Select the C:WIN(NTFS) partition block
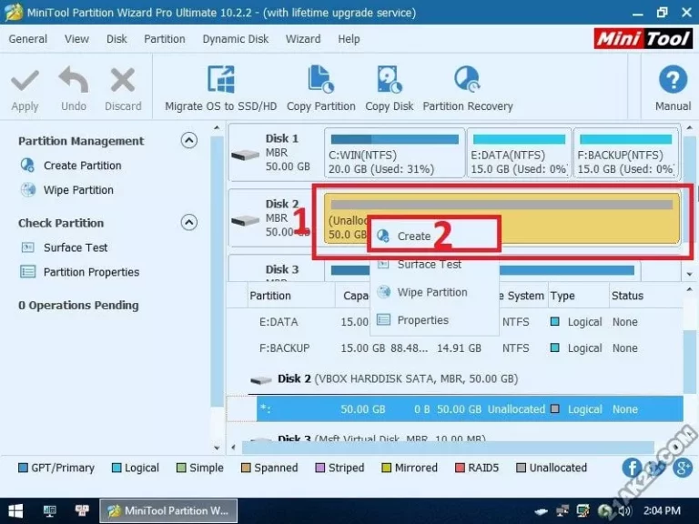 [x=393, y=154]
